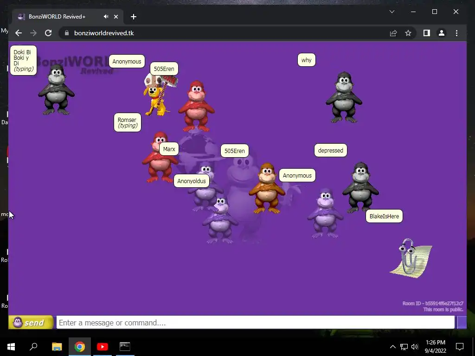Open the volume control tray icon
The height and width of the screenshot is (356, 475).
[415, 347]
